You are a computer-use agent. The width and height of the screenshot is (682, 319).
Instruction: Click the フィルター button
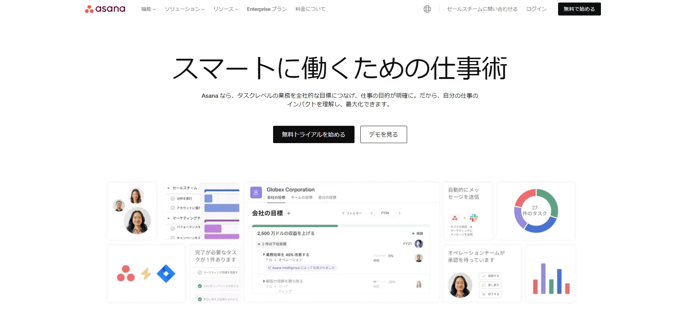(x=352, y=213)
